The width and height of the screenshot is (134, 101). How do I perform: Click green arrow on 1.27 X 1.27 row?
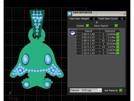pyautogui.click(x=118, y=44)
